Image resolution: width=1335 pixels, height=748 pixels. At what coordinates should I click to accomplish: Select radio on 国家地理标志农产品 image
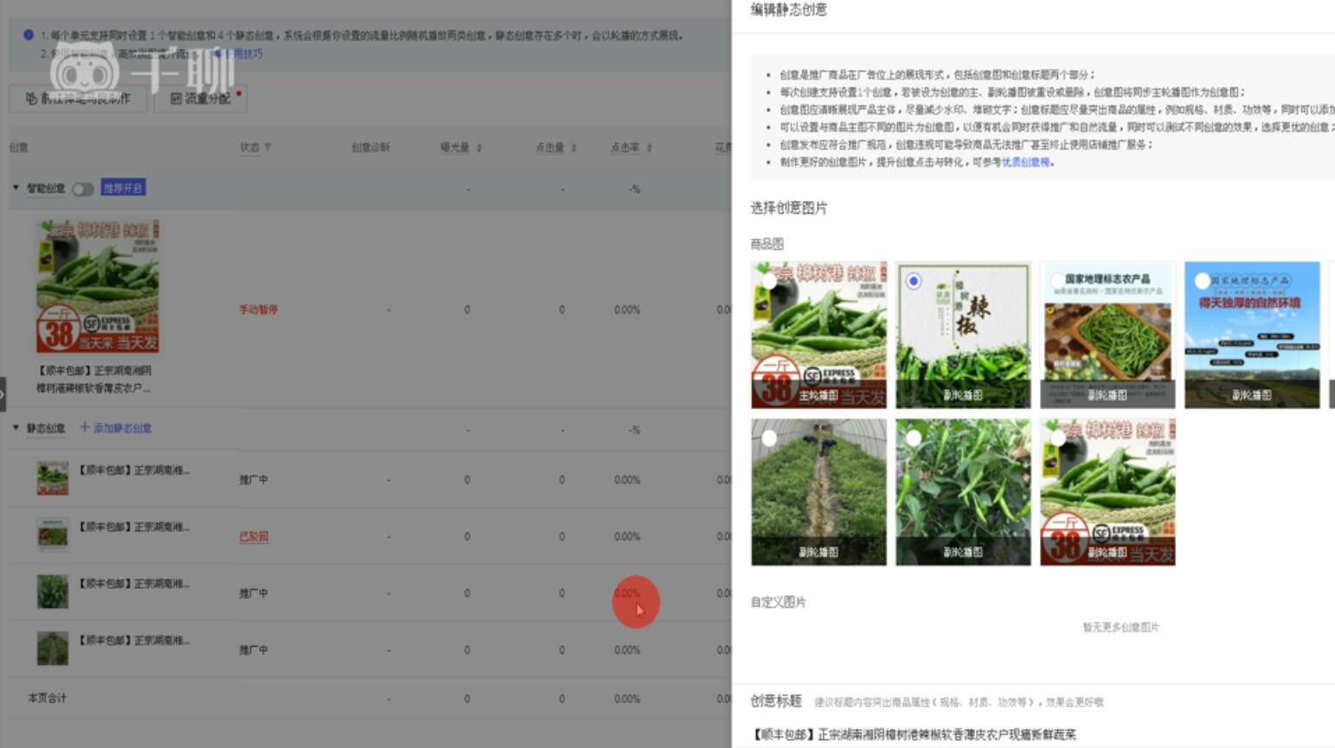click(x=1057, y=281)
